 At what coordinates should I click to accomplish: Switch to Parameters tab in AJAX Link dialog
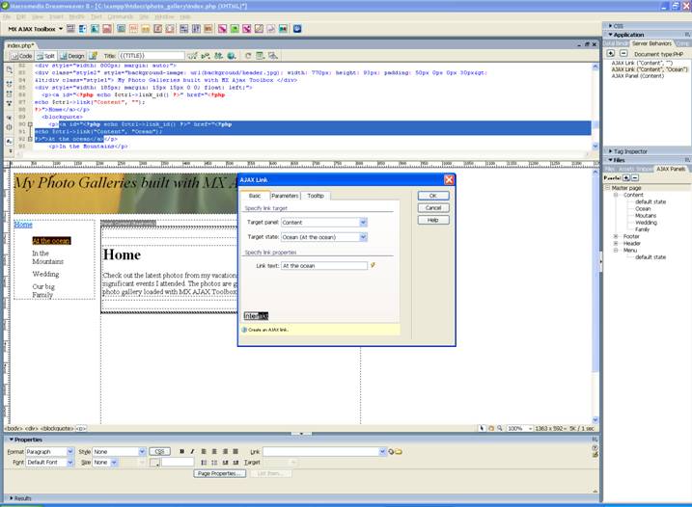click(x=284, y=196)
